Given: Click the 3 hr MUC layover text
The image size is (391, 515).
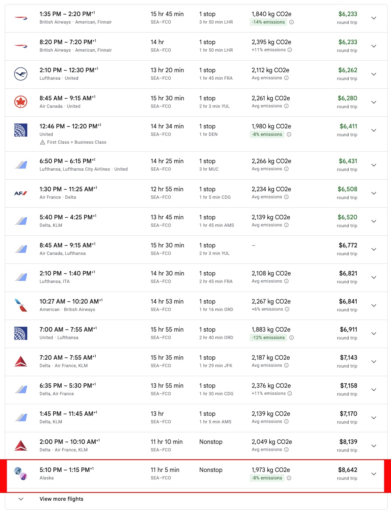Looking at the screenshot, I should coord(209,169).
